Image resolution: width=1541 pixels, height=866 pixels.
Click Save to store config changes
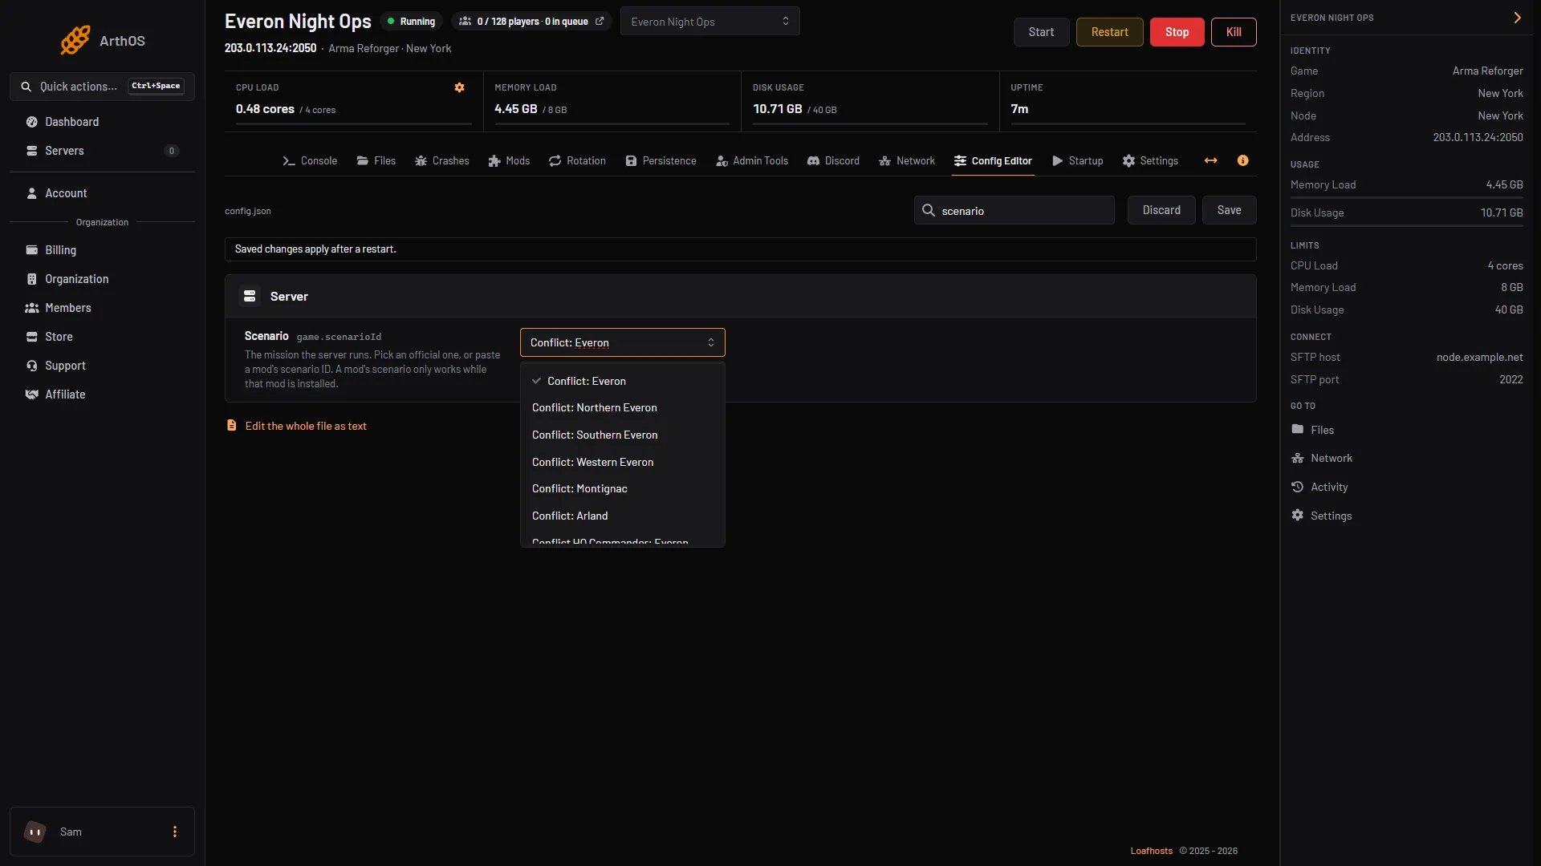coord(1229,210)
